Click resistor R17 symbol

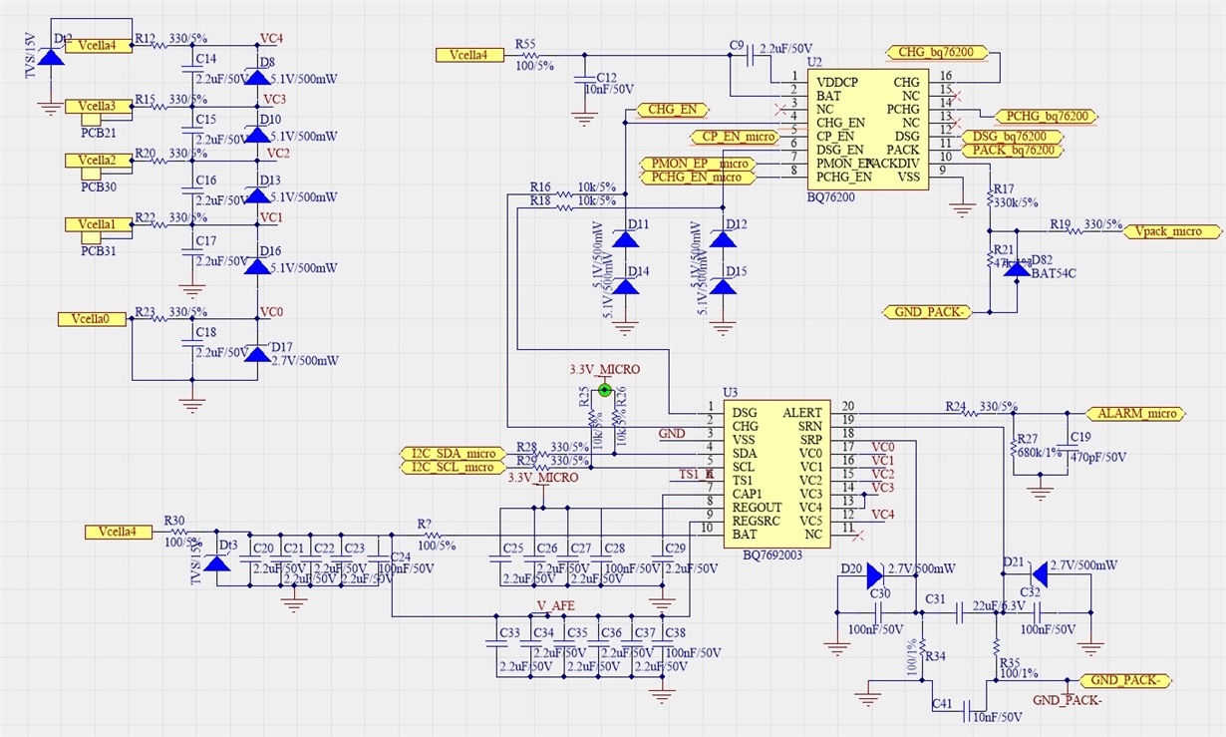[x=989, y=198]
